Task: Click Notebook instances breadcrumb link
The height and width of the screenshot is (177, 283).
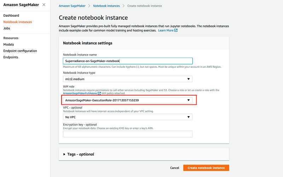Action: tap(106, 6)
